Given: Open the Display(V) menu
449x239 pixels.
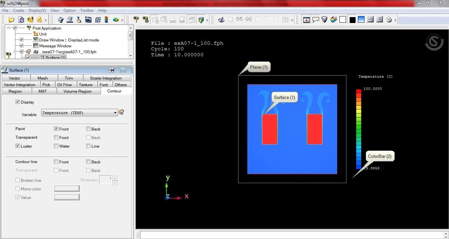Looking at the screenshot, I should 37,10.
